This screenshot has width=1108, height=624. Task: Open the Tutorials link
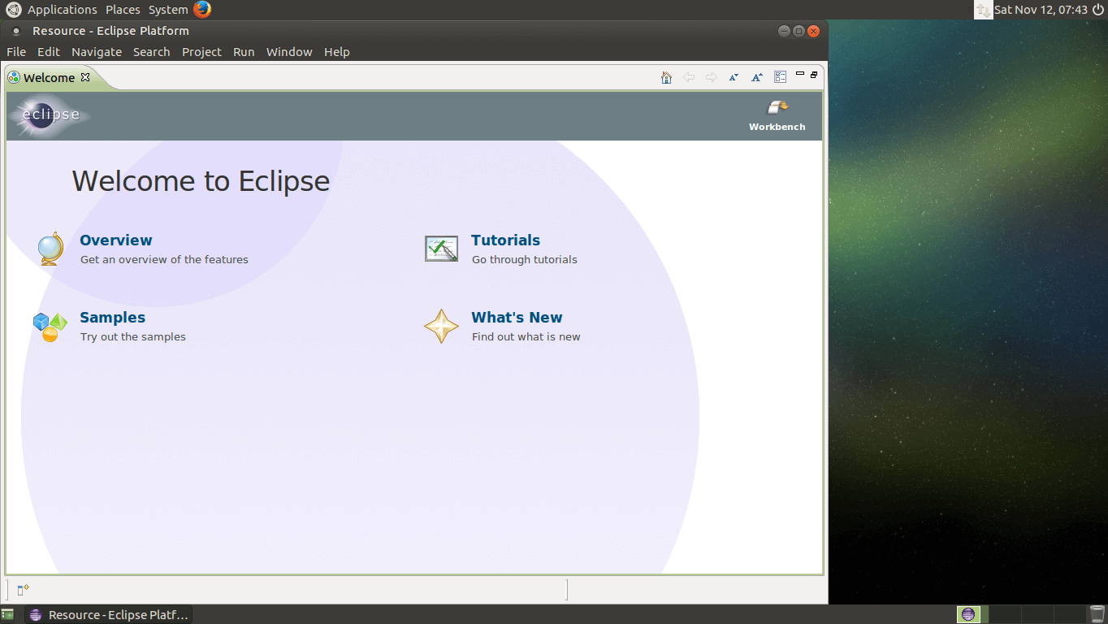pos(505,240)
